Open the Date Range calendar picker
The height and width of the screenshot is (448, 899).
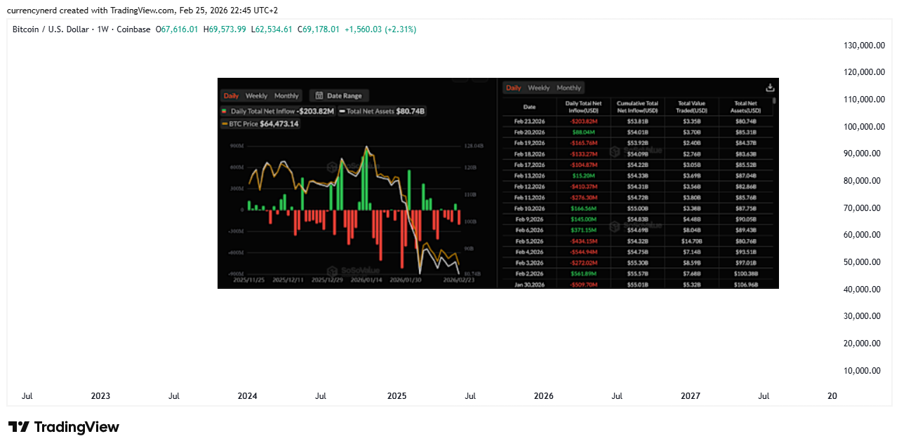click(339, 95)
